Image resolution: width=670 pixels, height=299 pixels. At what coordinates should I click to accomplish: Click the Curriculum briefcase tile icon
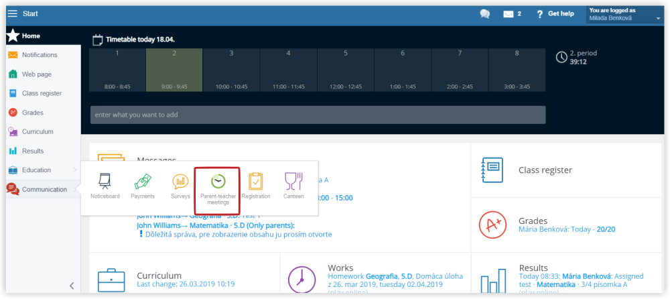coord(111,280)
